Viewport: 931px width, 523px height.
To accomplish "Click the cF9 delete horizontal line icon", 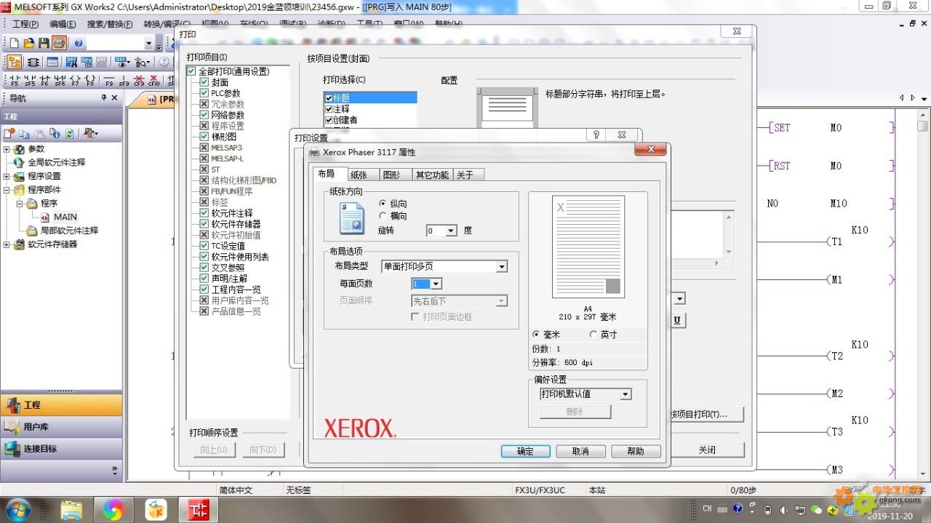I will point(139,81).
